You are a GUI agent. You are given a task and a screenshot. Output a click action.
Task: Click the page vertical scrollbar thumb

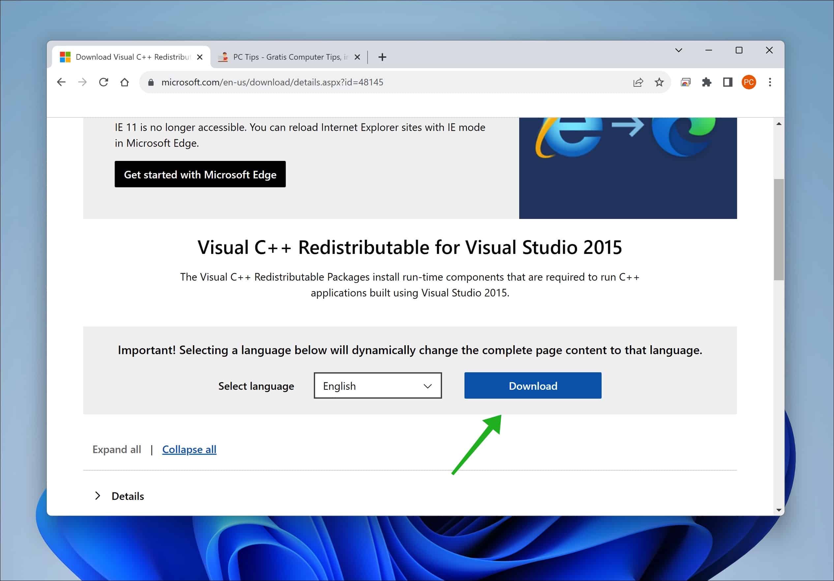coord(778,229)
